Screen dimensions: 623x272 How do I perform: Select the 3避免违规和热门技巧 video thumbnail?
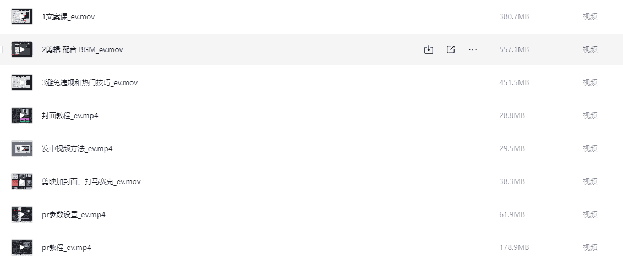click(x=22, y=82)
